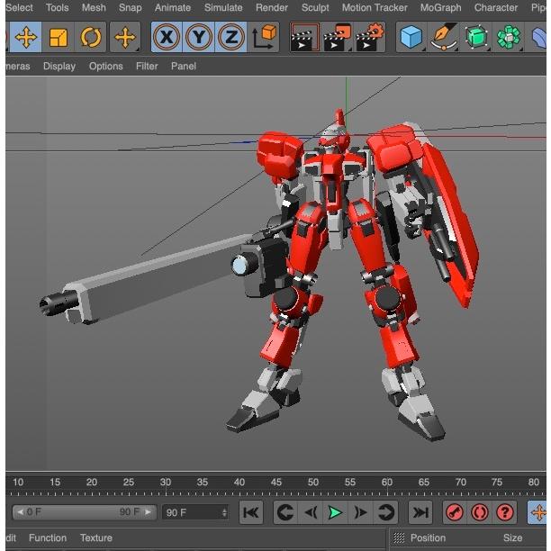Open the Motion Tracker menu
The height and width of the screenshot is (551, 551).
[x=375, y=7]
